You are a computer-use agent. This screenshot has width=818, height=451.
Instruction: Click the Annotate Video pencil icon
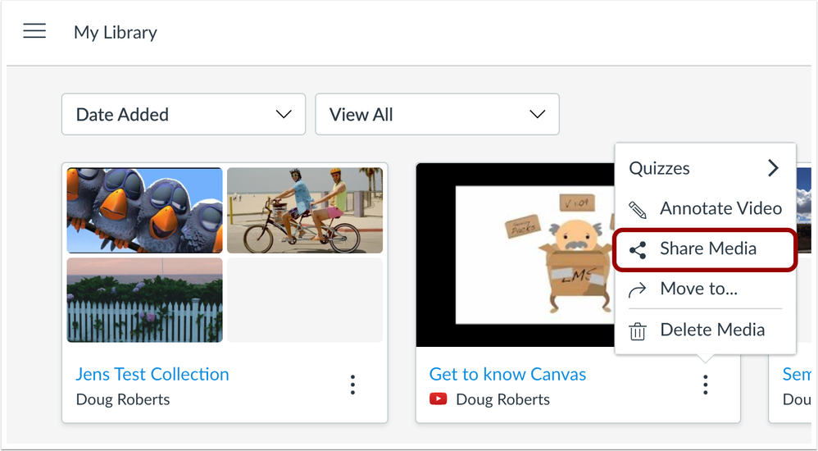click(x=638, y=209)
